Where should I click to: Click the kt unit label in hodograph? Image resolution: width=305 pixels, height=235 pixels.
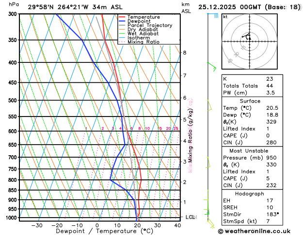[x=225, y=17]
